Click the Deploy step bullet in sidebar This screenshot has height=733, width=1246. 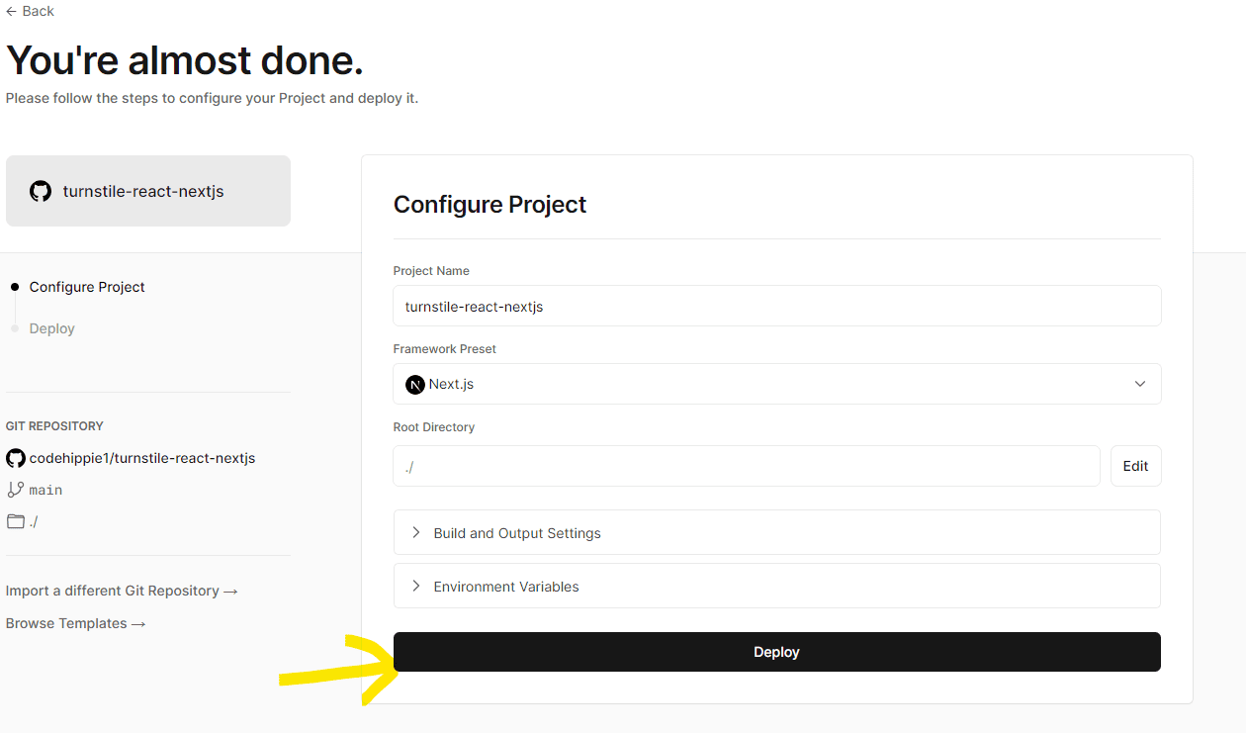click(x=14, y=328)
